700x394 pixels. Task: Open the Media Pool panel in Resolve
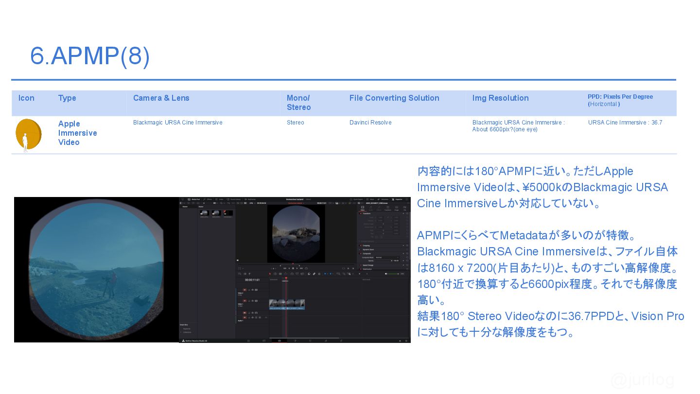pyautogui.click(x=194, y=199)
